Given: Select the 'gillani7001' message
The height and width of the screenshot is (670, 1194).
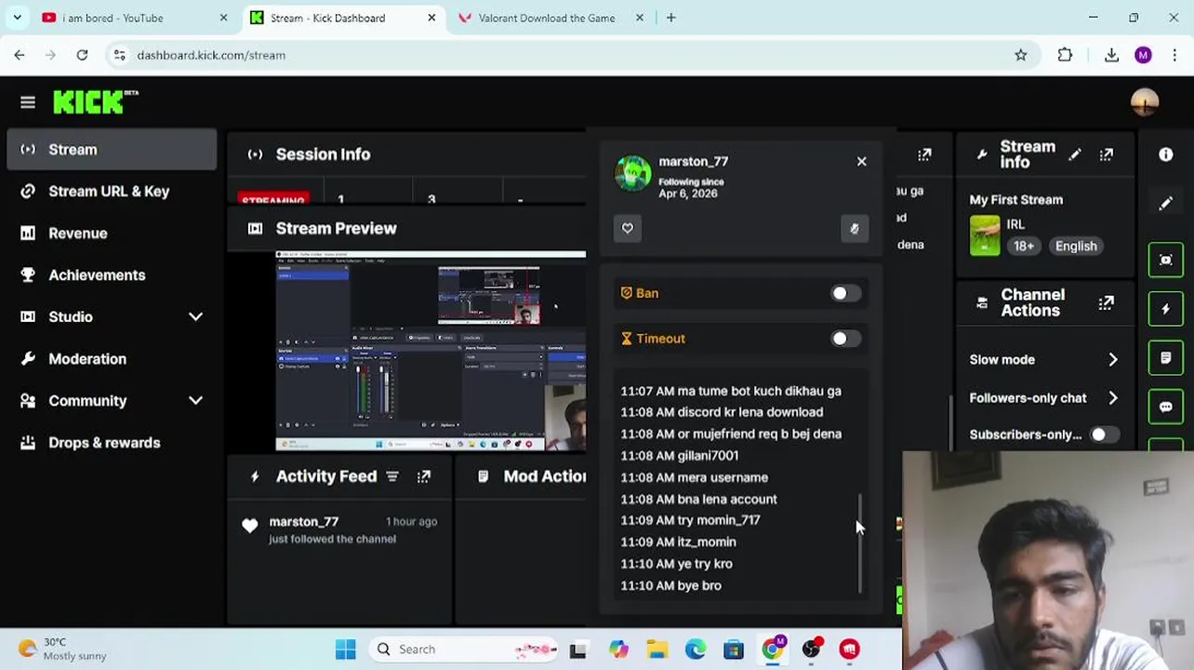Looking at the screenshot, I should 679,456.
